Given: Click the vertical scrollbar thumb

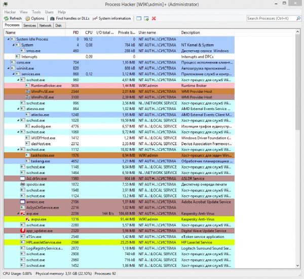Looking at the screenshot, I should pos(297,82).
